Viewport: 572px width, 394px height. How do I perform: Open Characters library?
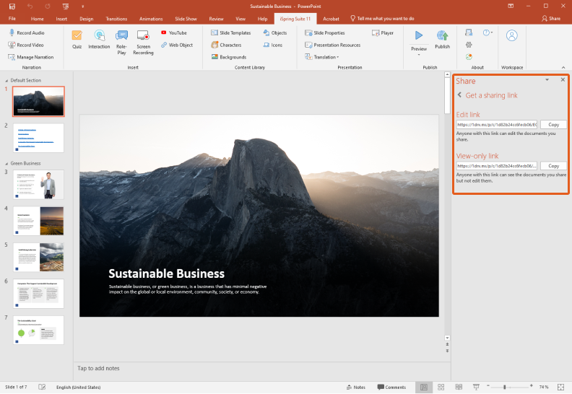(x=226, y=45)
